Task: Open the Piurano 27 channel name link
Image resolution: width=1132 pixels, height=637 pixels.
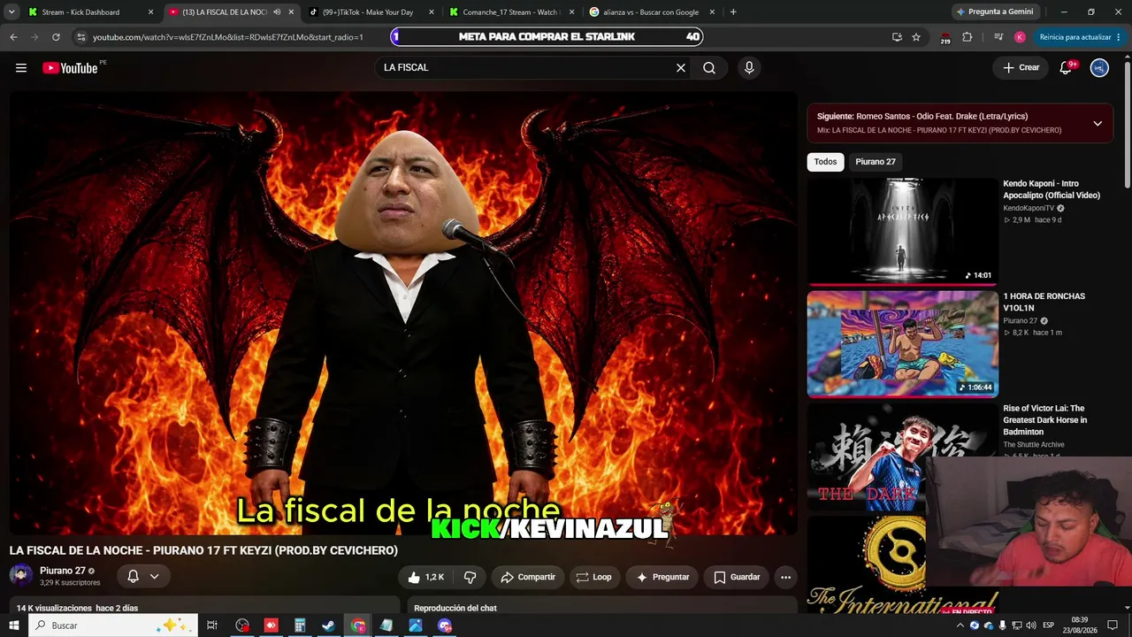Action: [62, 571]
